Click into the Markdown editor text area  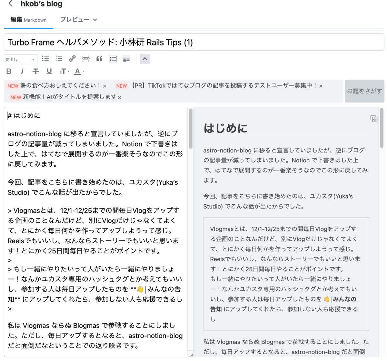pyautogui.click(x=96, y=232)
